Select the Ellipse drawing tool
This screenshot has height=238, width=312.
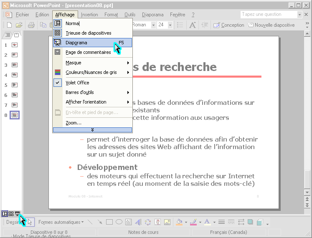click(x=119, y=222)
